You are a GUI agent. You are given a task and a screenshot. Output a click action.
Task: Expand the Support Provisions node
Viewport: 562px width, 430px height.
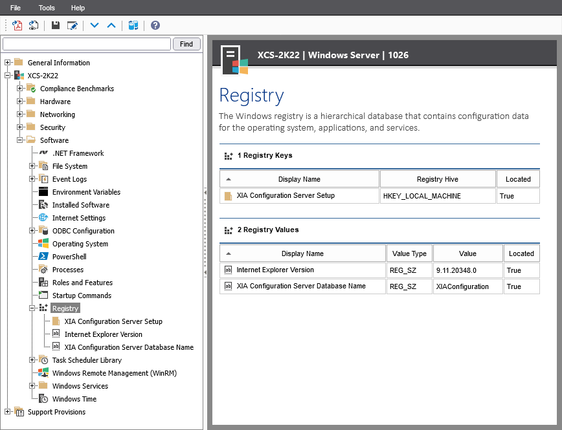click(x=7, y=412)
